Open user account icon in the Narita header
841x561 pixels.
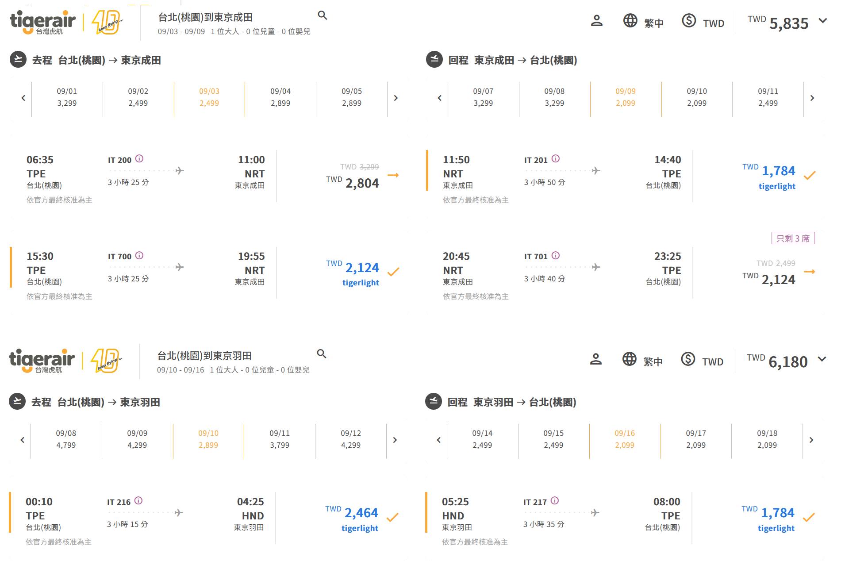coord(596,21)
